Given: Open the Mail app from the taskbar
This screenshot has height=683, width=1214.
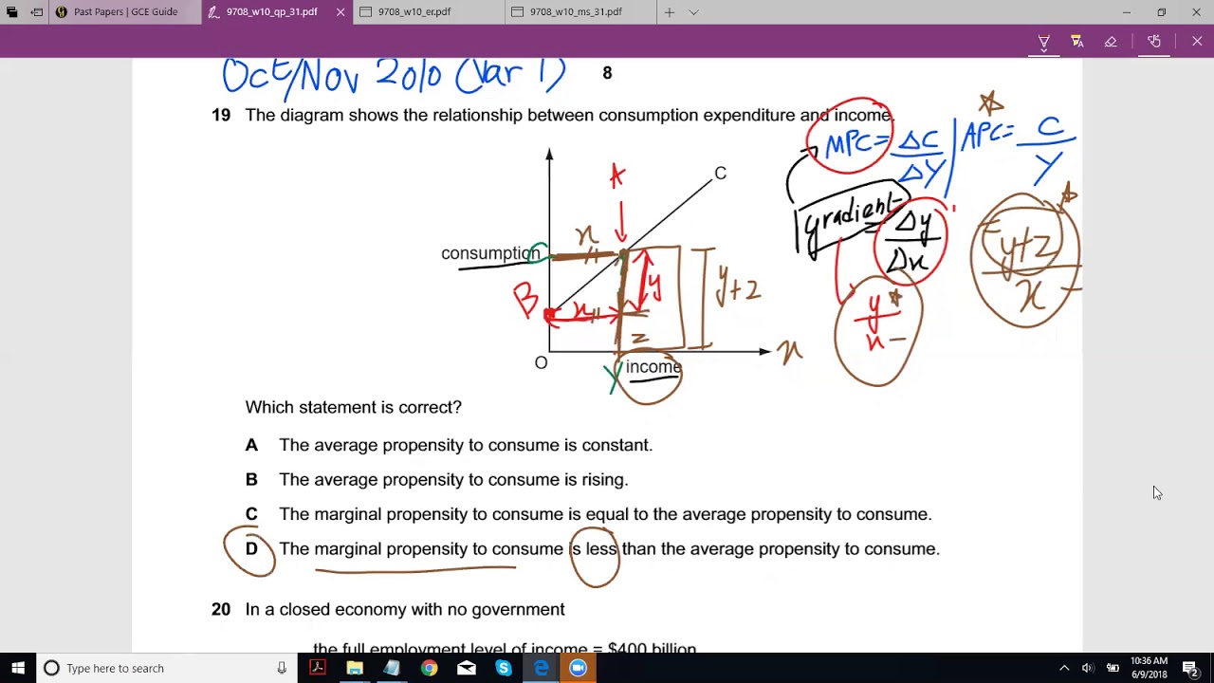Looking at the screenshot, I should [466, 668].
